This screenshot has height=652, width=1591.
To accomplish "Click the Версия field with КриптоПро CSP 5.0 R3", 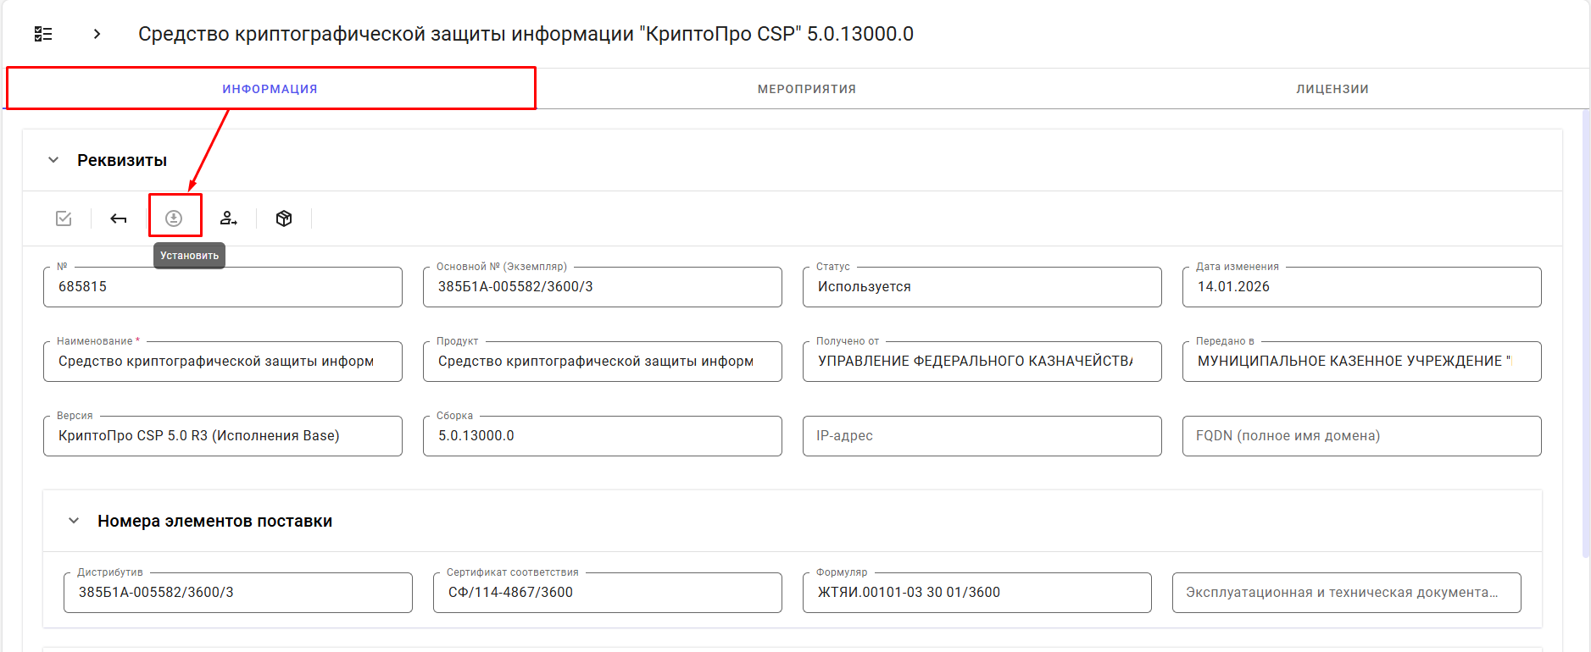I will pyautogui.click(x=222, y=436).
